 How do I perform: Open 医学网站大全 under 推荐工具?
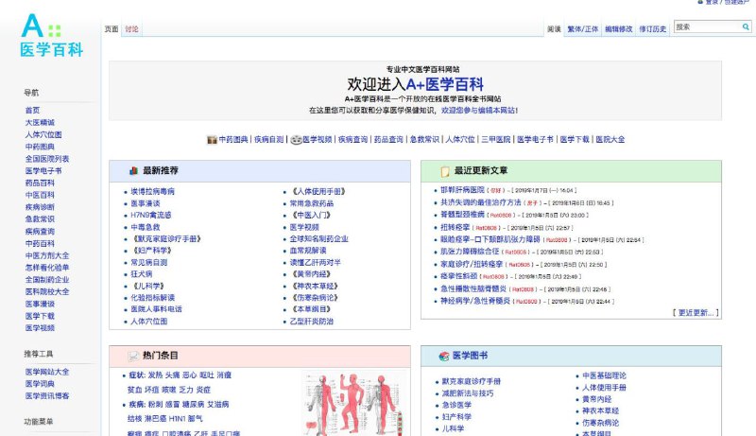[x=46, y=372]
